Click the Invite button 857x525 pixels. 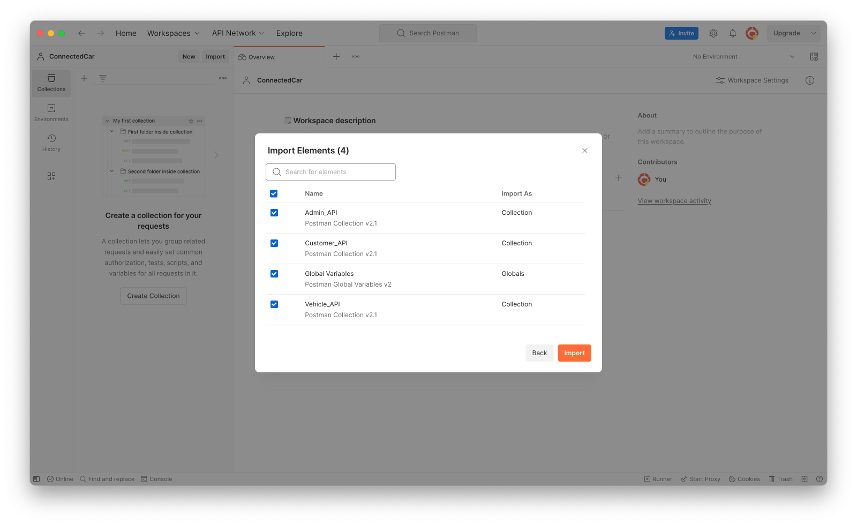pyautogui.click(x=681, y=33)
